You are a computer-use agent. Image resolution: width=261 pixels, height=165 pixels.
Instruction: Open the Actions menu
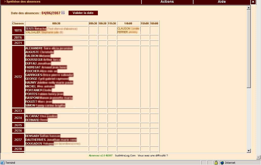167,2
